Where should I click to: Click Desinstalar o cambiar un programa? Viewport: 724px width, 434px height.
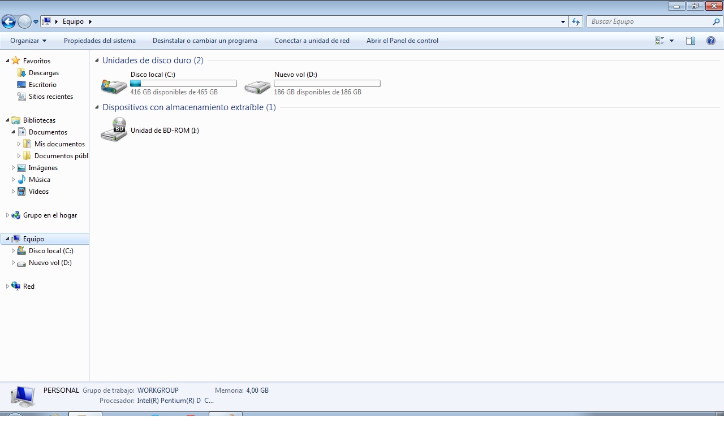[205, 41]
